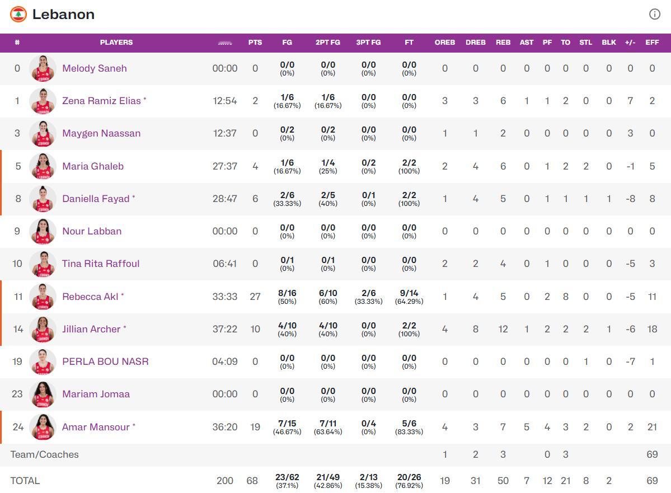Select Rebecca Akl's 27 points cell
Screen dimensions: 671x493
pyautogui.click(x=255, y=297)
